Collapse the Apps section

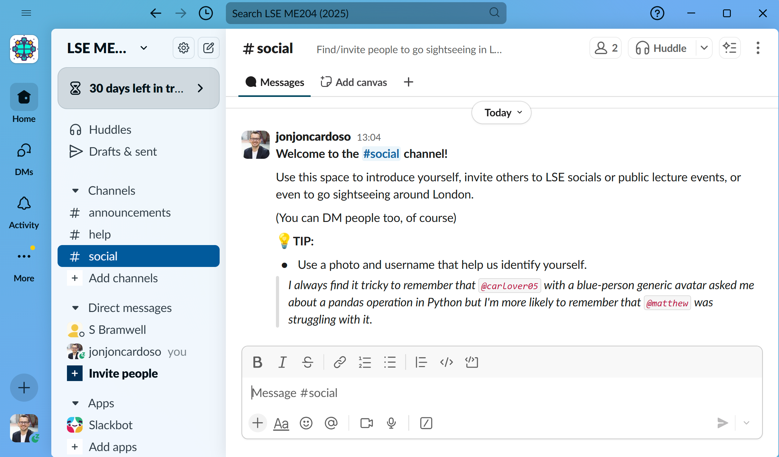tap(75, 403)
